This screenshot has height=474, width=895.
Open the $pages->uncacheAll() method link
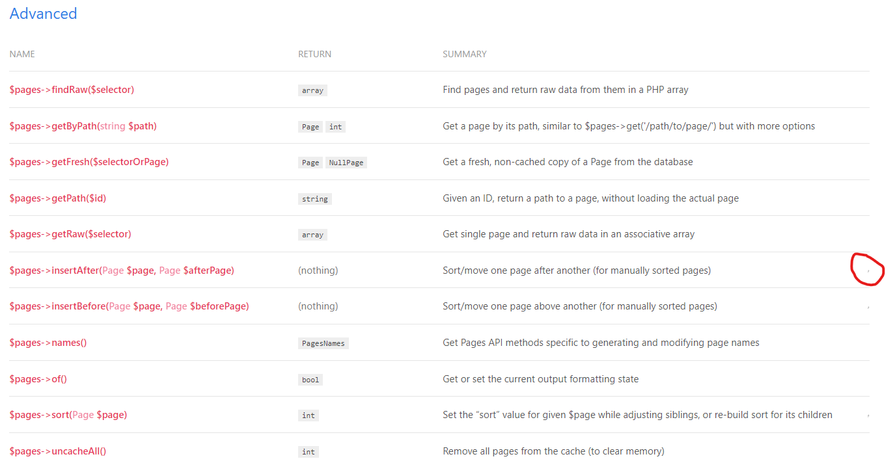coord(57,451)
